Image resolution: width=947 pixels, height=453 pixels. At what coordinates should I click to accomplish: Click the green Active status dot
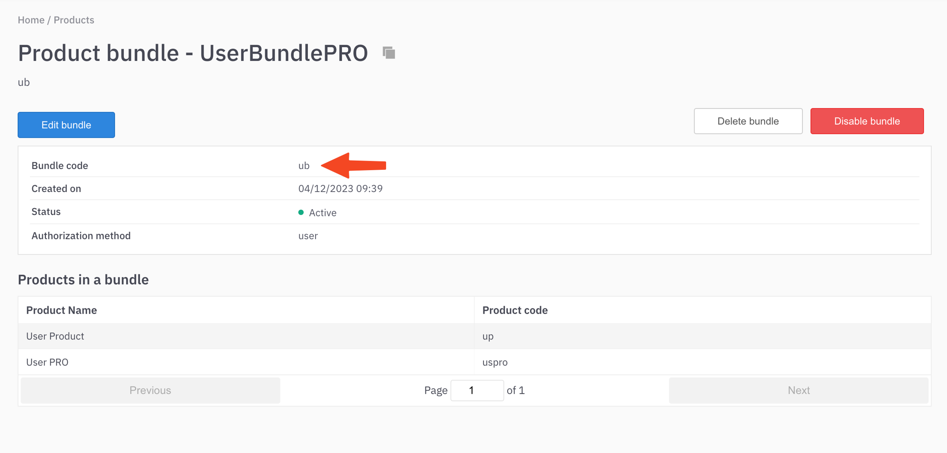click(301, 213)
